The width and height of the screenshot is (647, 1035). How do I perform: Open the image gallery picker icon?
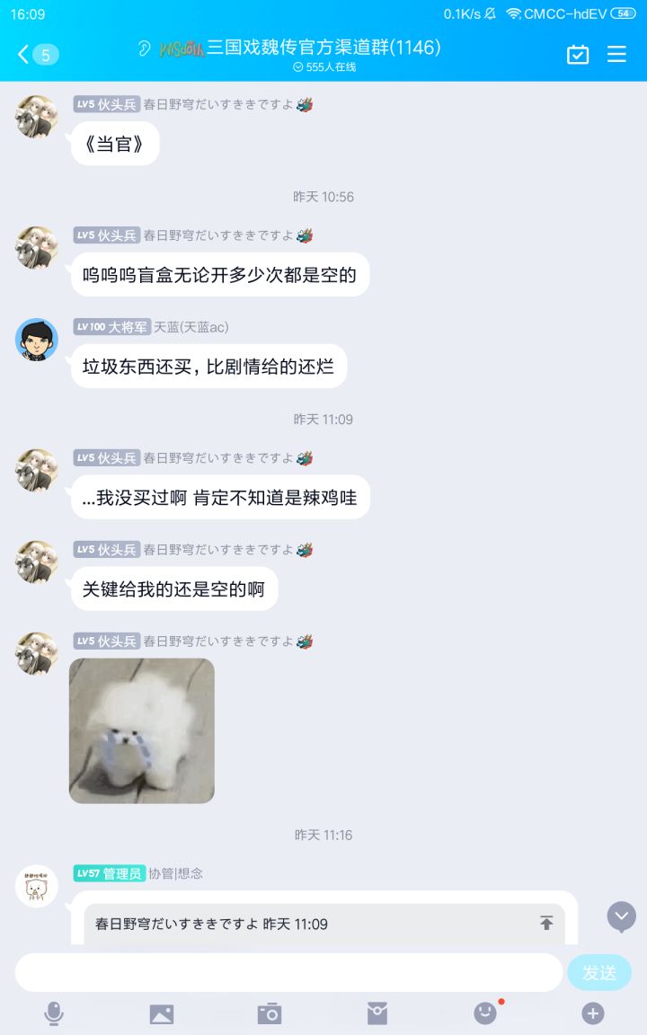click(162, 1013)
